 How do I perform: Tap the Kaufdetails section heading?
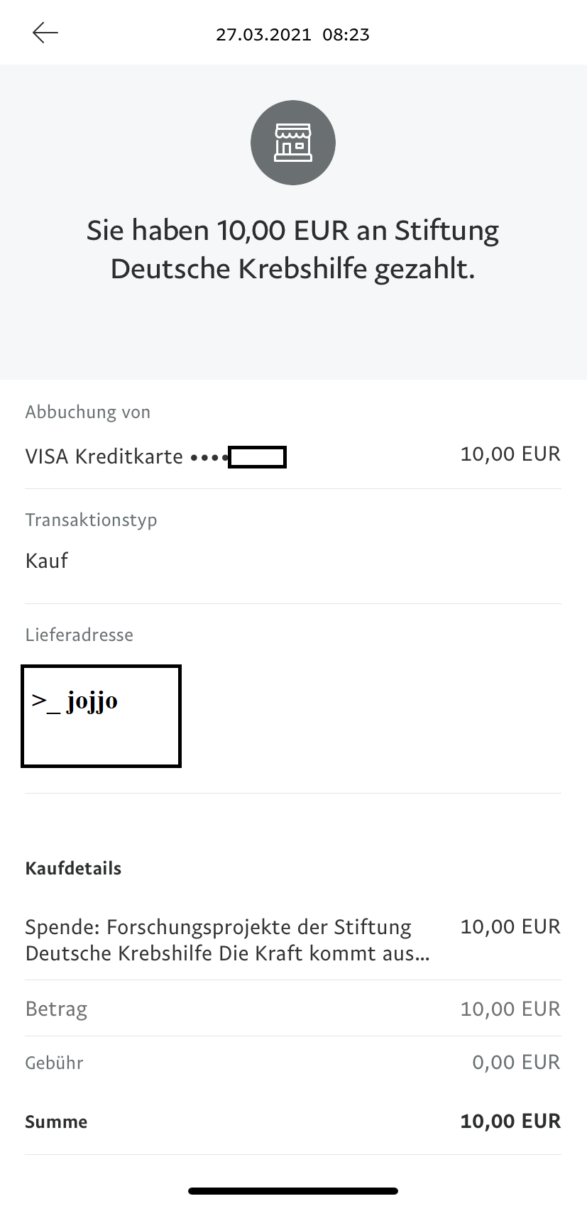(x=73, y=869)
